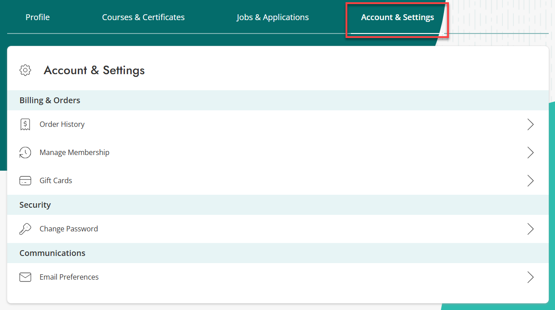Open the Gift Cards text link
This screenshot has width=555, height=310.
[56, 181]
